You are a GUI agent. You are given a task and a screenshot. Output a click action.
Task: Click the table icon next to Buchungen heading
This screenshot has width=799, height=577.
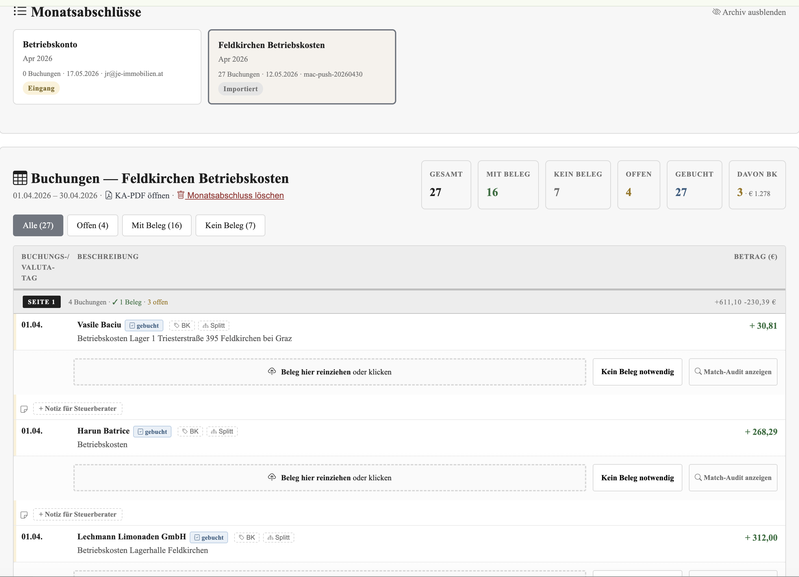pos(20,178)
